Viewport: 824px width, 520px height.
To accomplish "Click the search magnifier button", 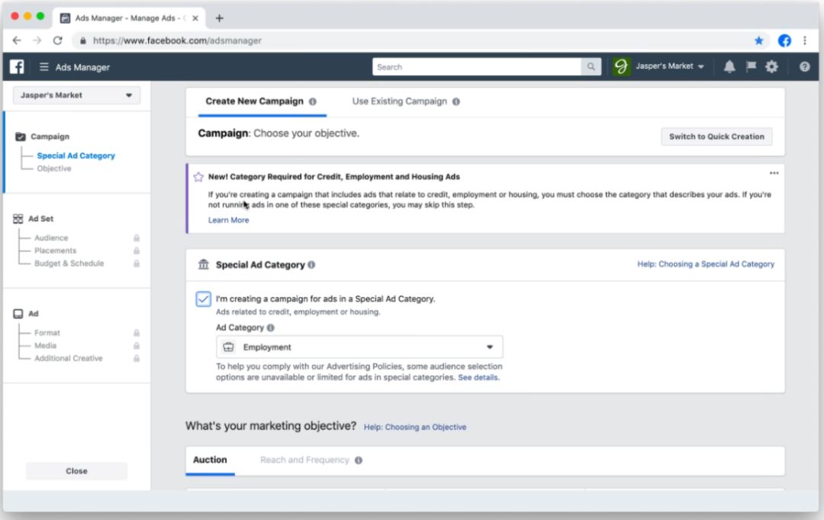I will pos(591,67).
